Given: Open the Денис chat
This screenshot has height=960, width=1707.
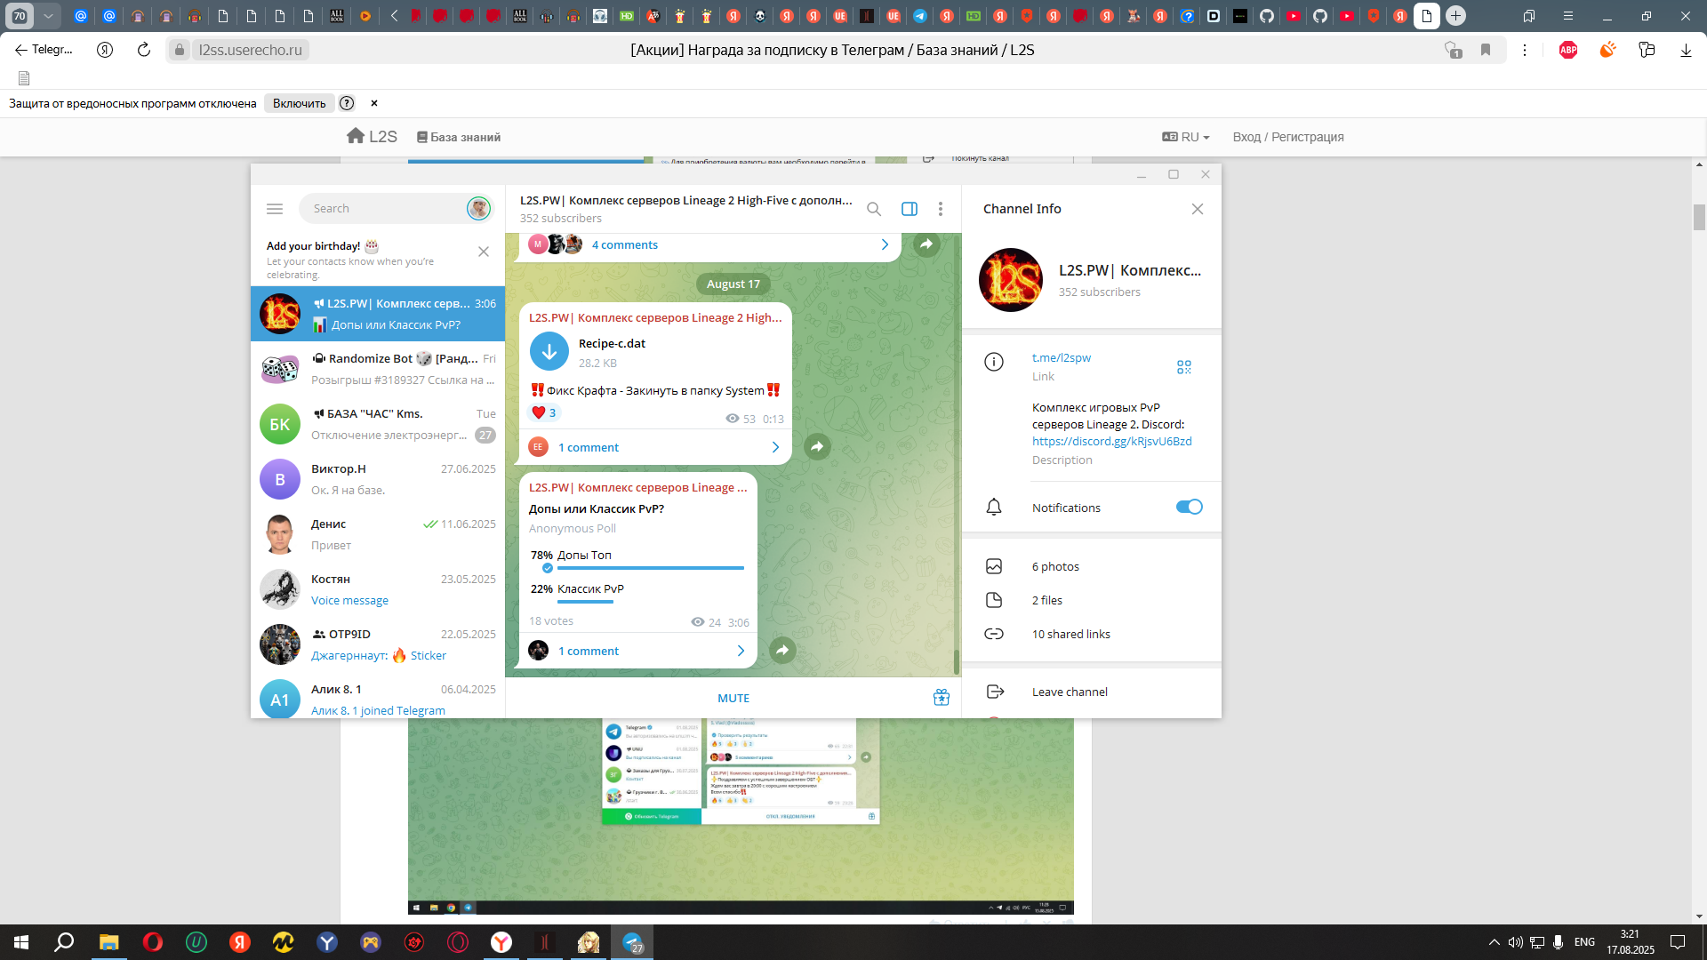Looking at the screenshot, I should click(378, 534).
